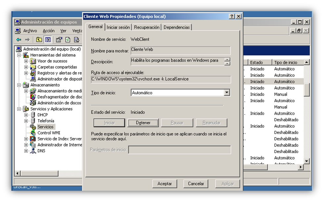Open the Acción menu
324x202 pixels.
coord(49,31)
